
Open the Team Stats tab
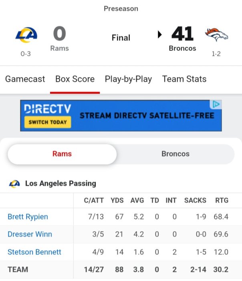pos(184,79)
